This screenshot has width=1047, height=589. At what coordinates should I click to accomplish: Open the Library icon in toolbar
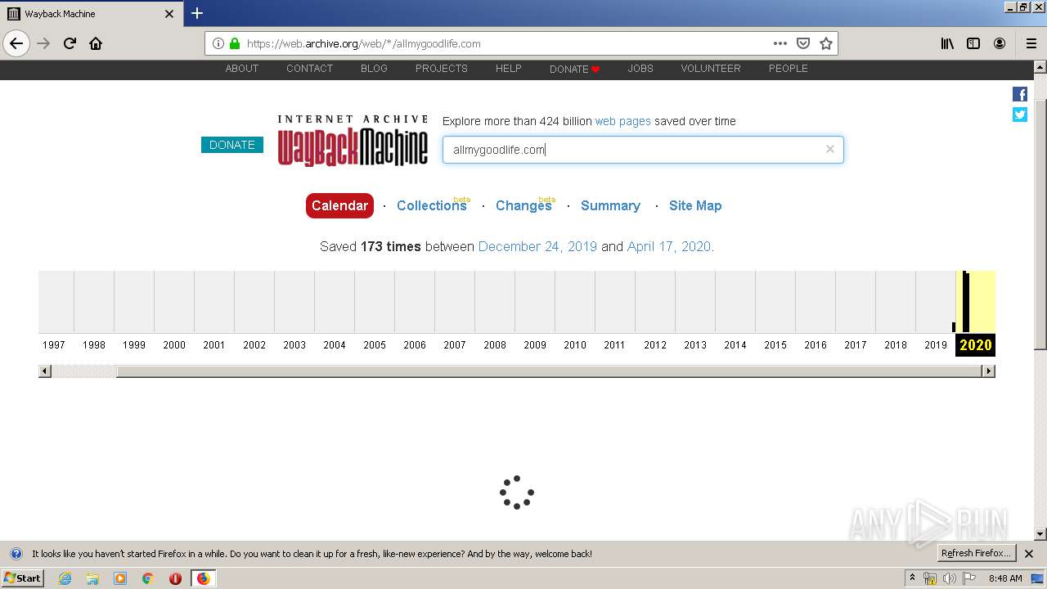[947, 43]
